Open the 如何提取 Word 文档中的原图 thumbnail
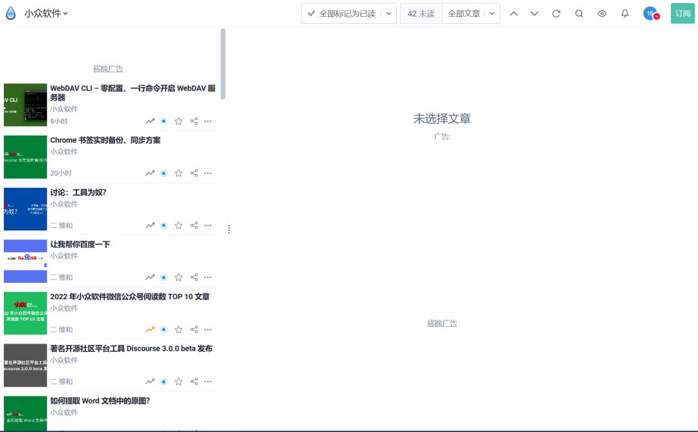The width and height of the screenshot is (698, 432). pyautogui.click(x=25, y=413)
